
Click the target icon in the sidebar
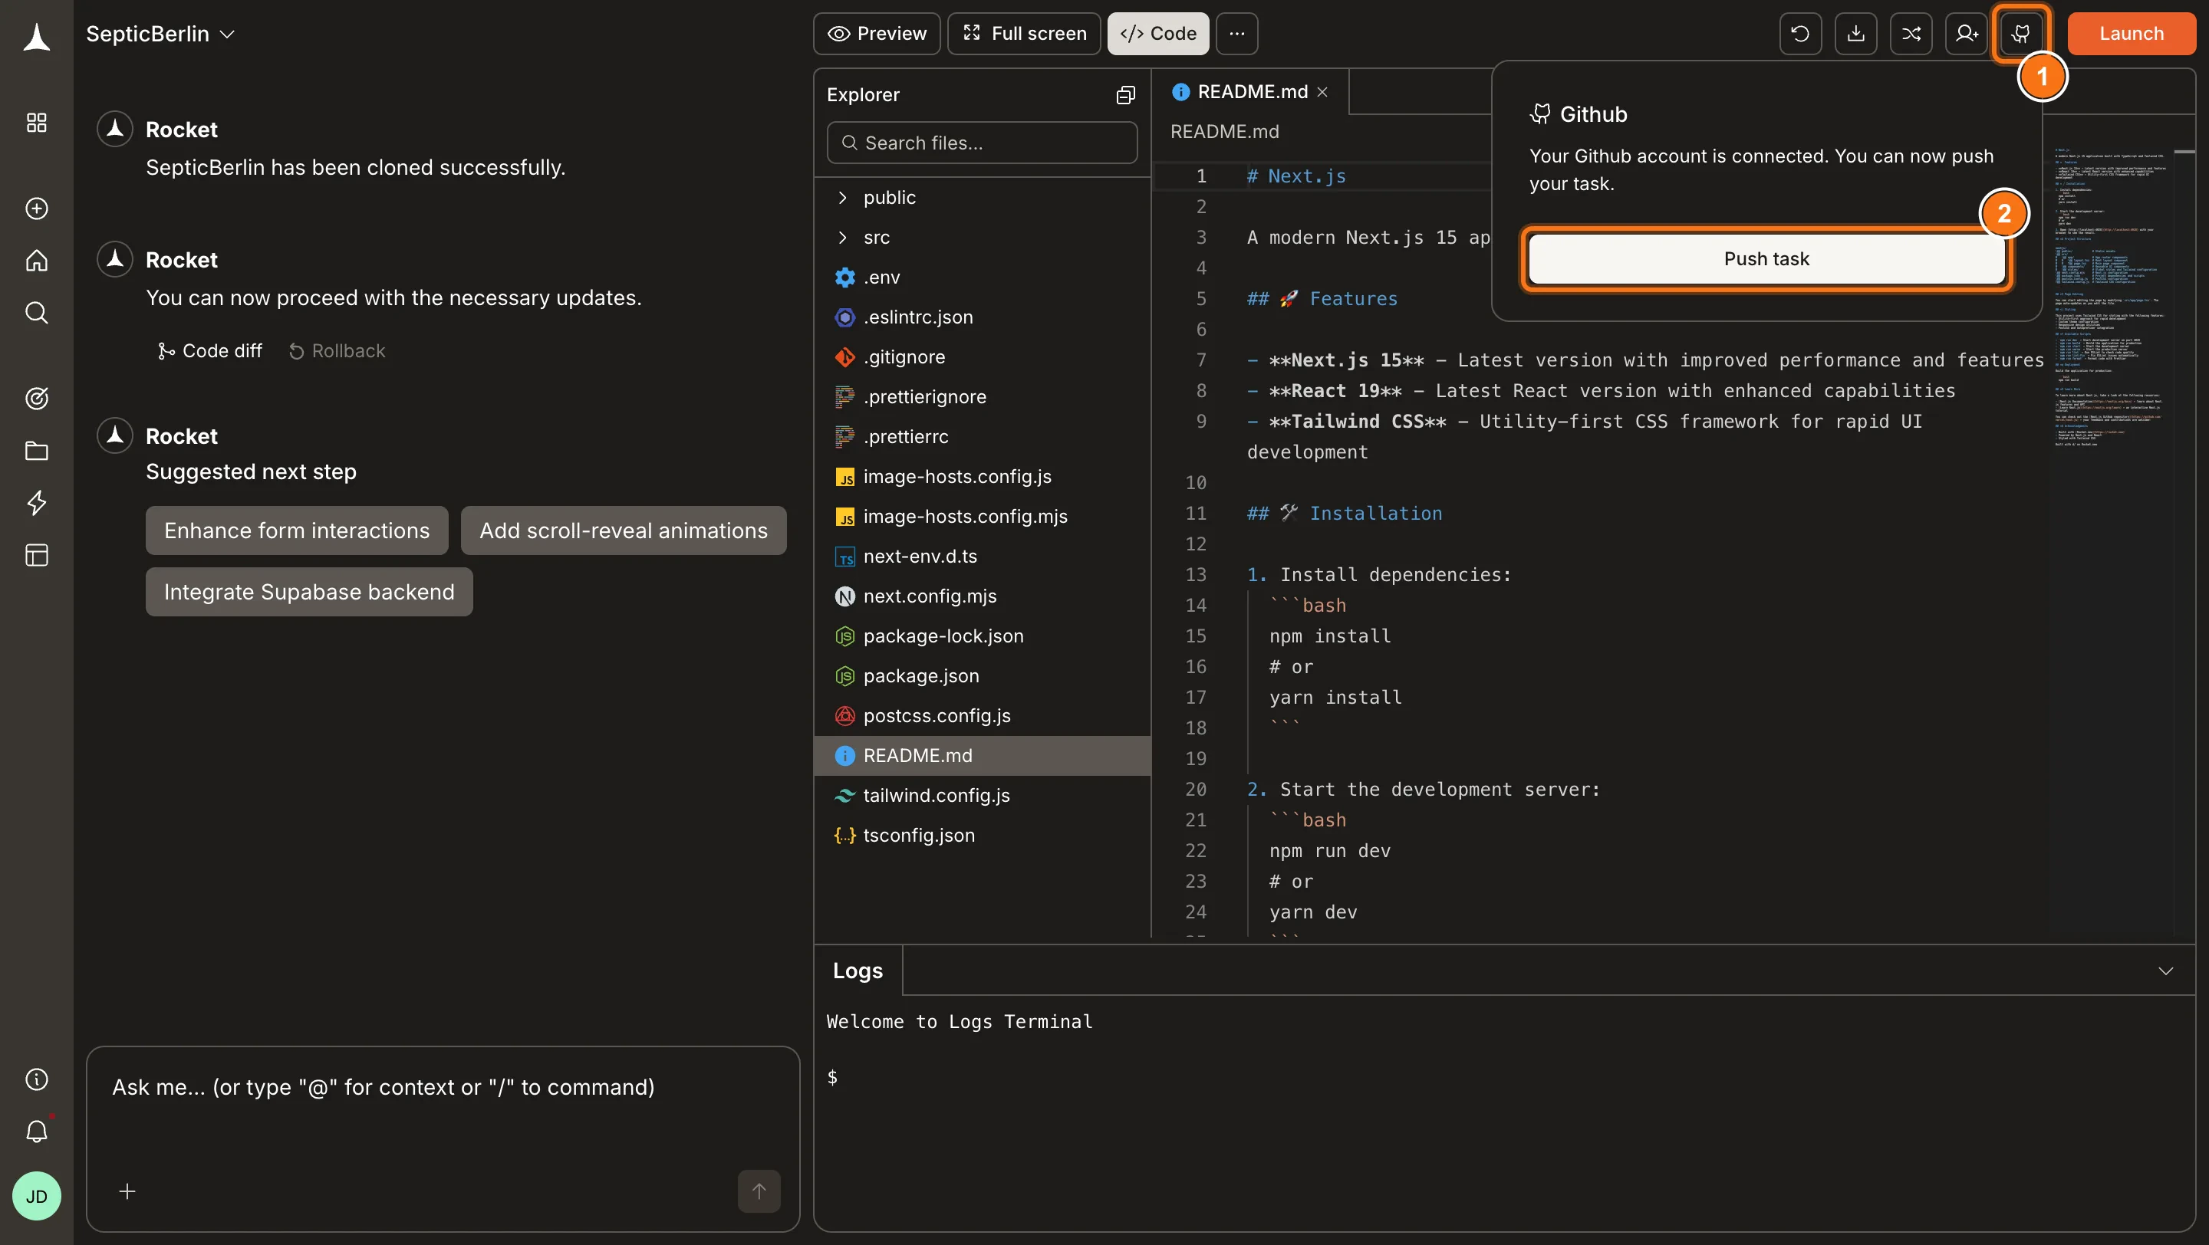pos(36,398)
